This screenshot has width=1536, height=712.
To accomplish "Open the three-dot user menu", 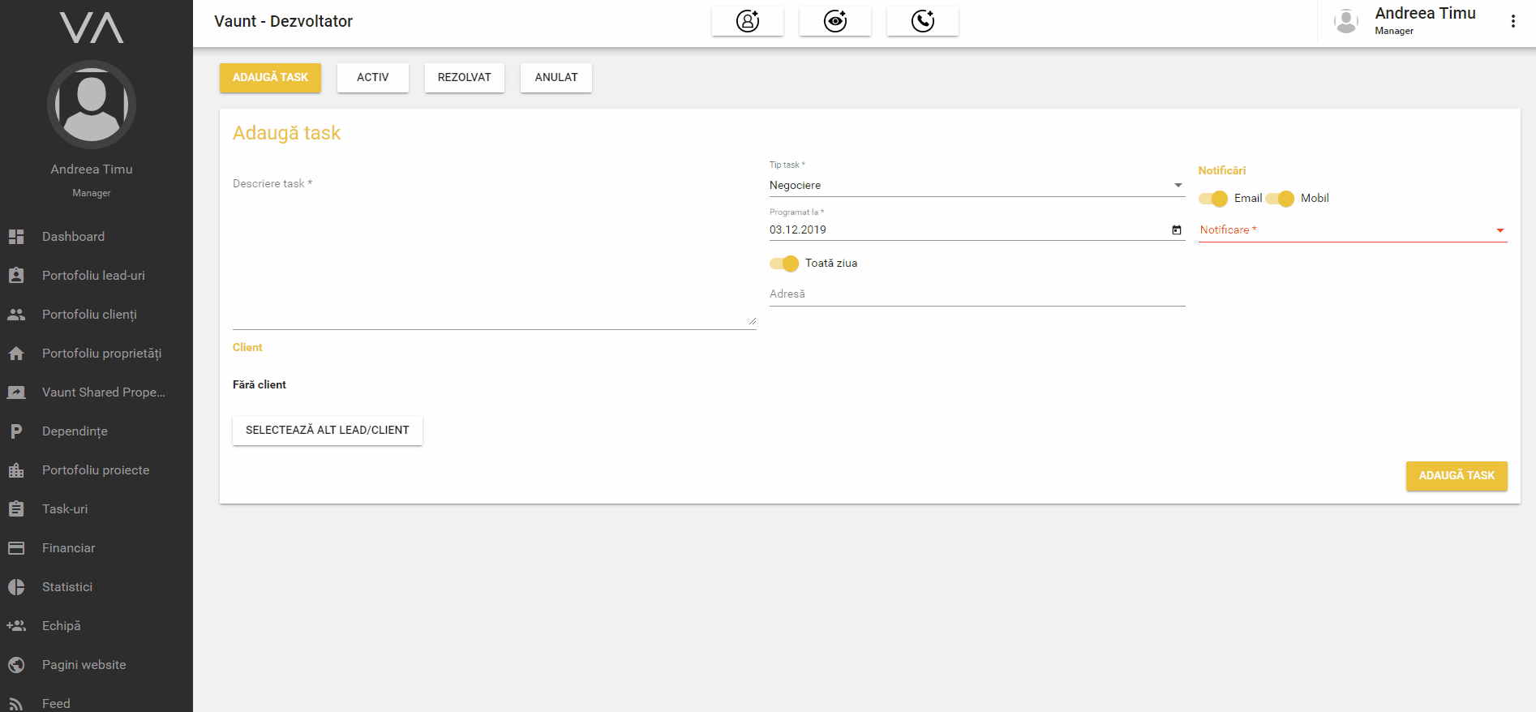I will pyautogui.click(x=1512, y=22).
